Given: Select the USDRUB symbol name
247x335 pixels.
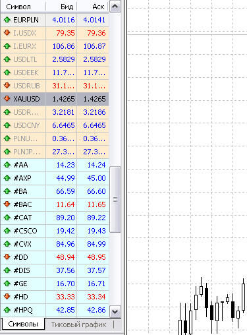Looking at the screenshot, I should click(x=26, y=86).
